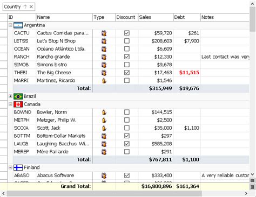Click the type icon in LAUGB row
This screenshot has width=256, height=197.
coord(104,144)
